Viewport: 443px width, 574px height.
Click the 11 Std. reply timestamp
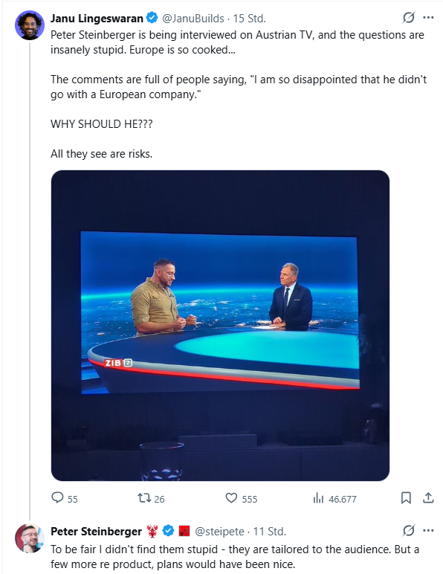pyautogui.click(x=270, y=531)
